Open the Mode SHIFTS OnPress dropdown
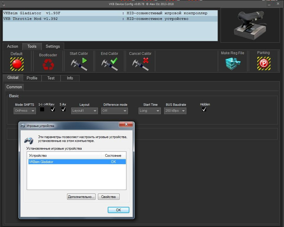 click(25, 111)
